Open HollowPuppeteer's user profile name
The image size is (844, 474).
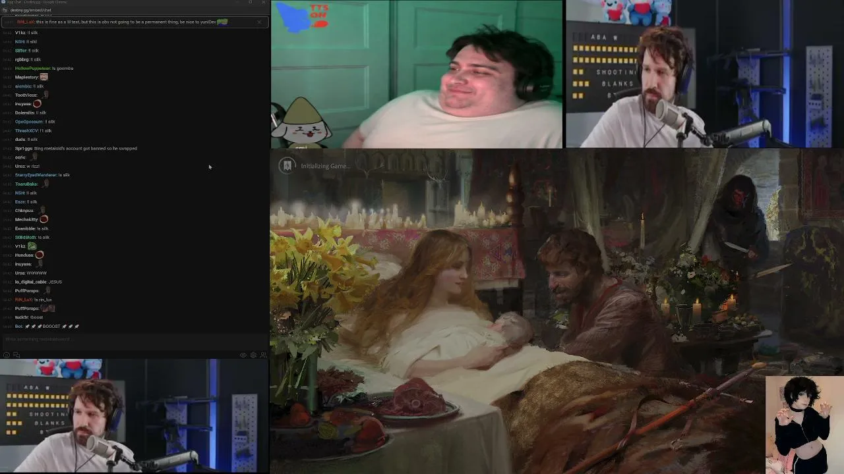click(32, 68)
